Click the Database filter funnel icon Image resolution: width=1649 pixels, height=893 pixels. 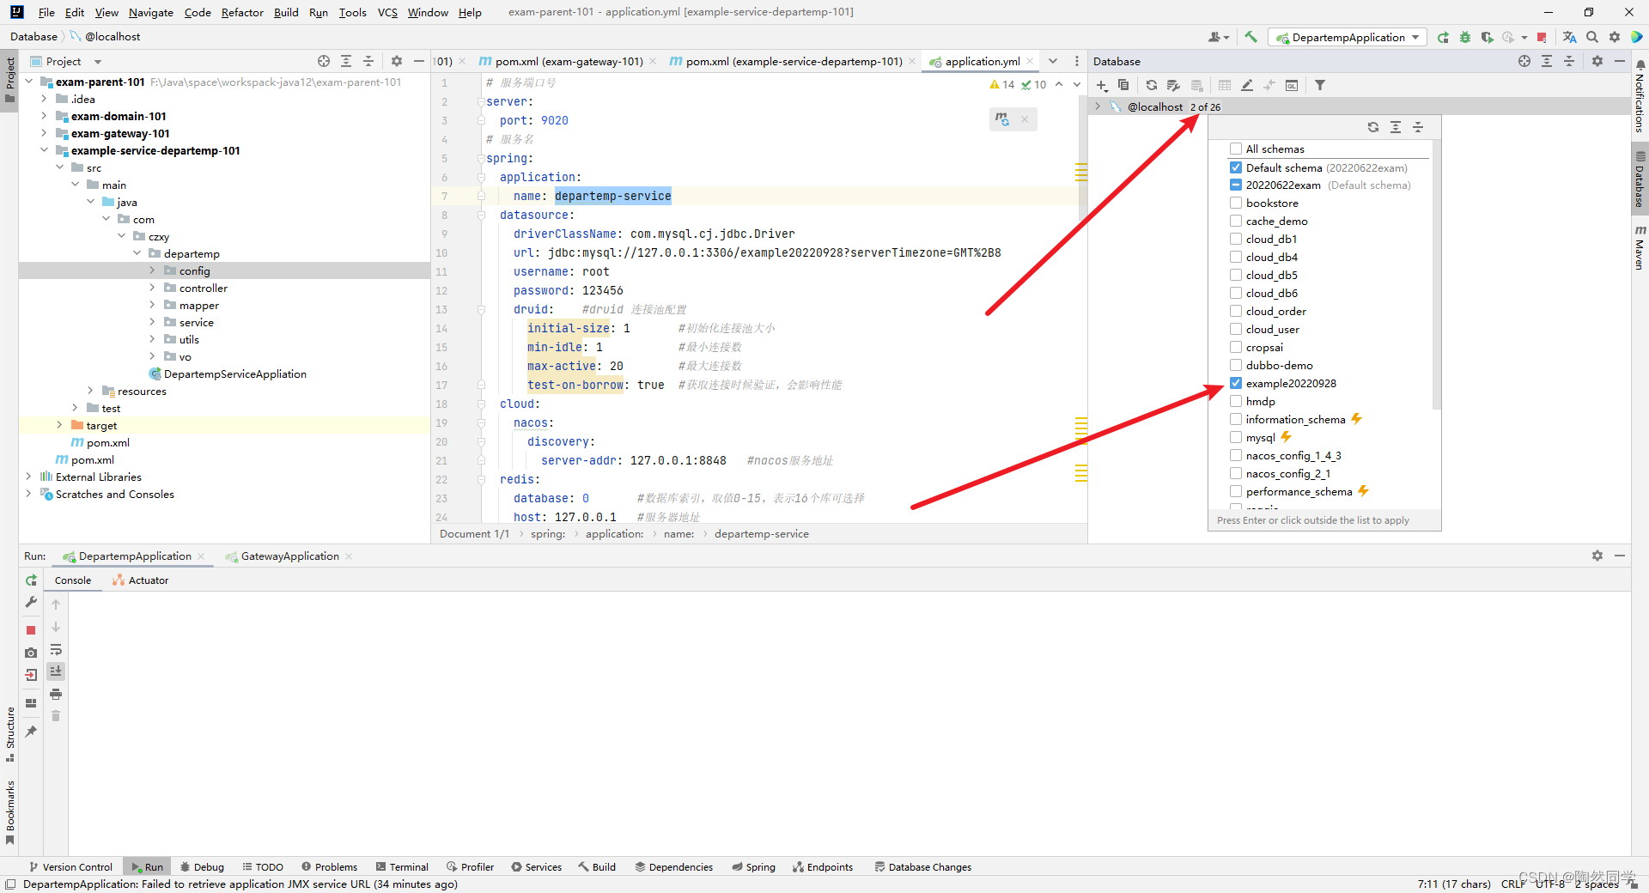1320,85
